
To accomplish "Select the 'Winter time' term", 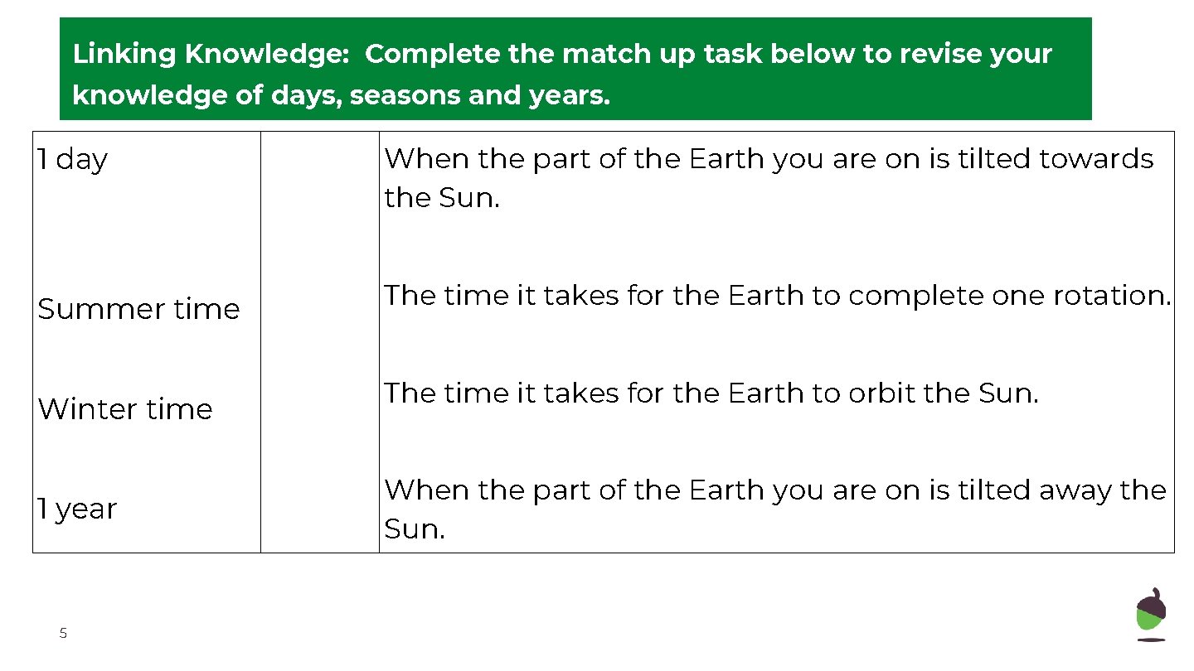I will tap(125, 409).
